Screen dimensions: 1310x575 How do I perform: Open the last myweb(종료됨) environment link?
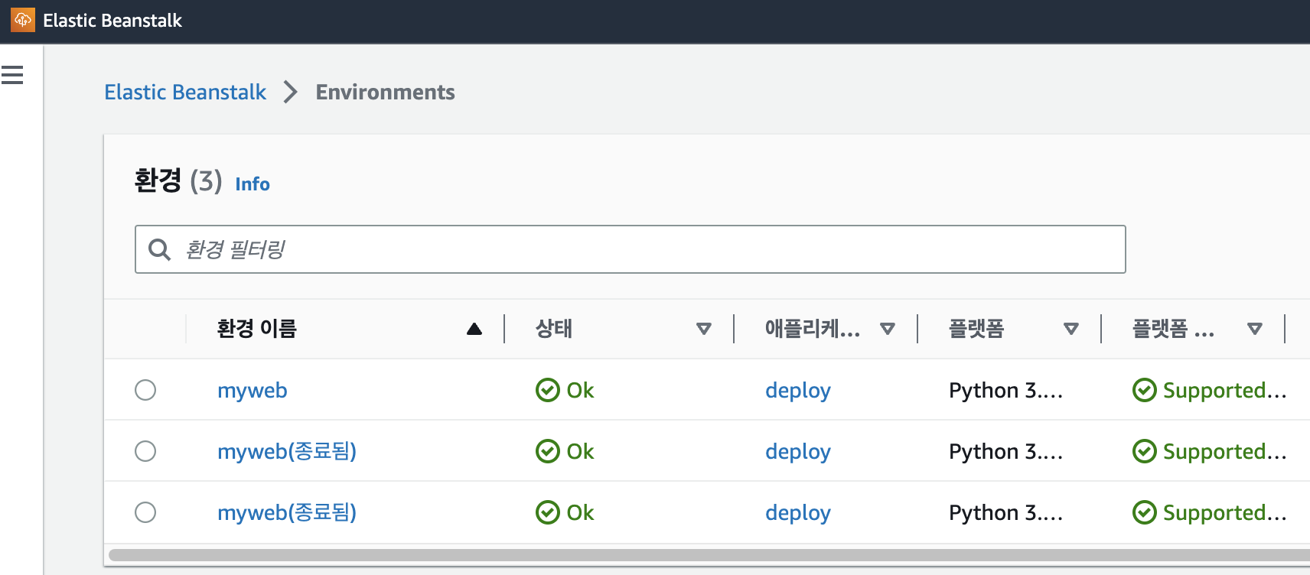click(287, 512)
